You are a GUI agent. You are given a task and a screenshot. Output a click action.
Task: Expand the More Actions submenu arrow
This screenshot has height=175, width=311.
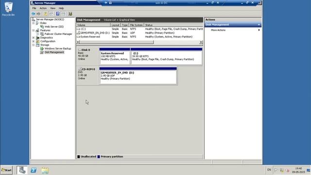tap(259, 30)
